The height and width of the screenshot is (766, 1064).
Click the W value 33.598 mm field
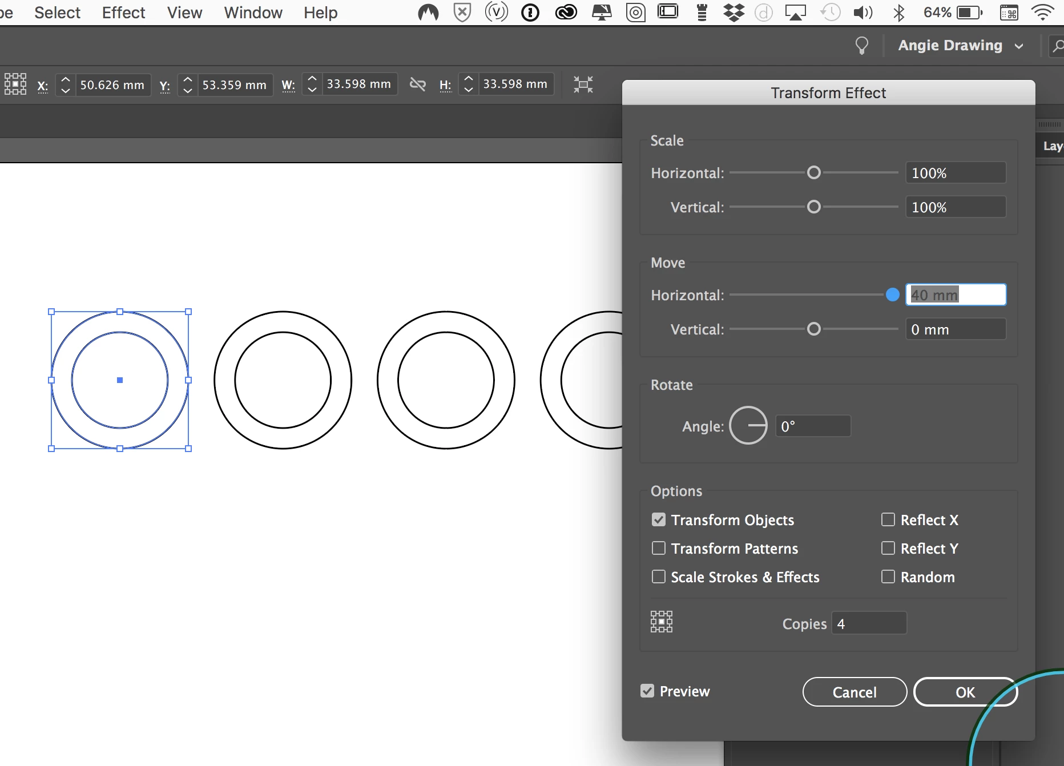coord(359,84)
